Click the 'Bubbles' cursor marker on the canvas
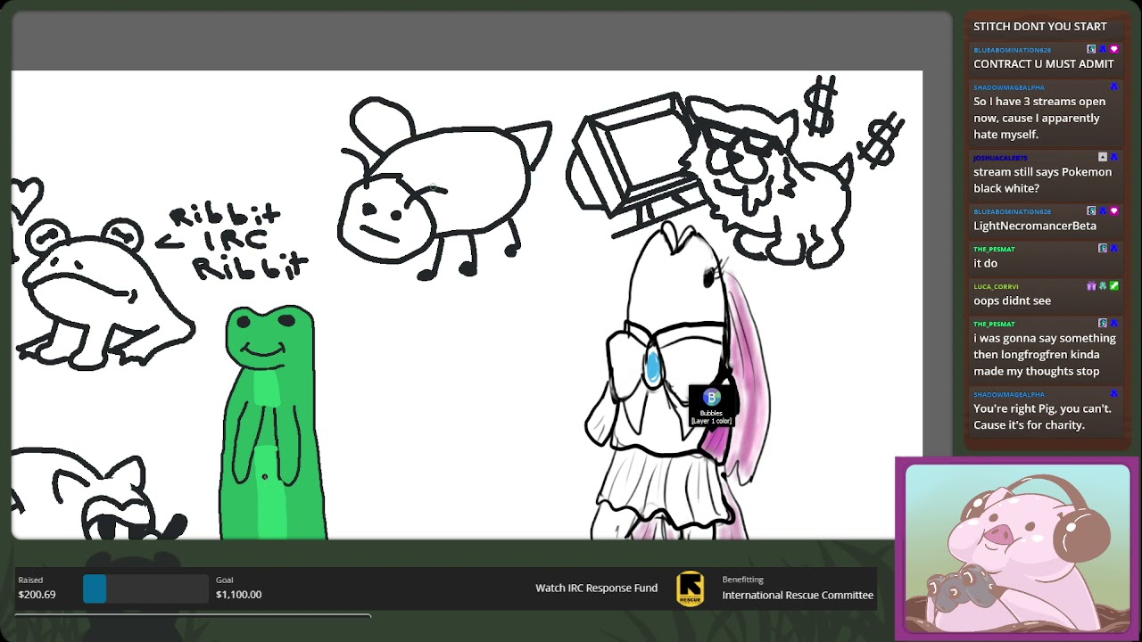1142x642 pixels. [x=711, y=406]
